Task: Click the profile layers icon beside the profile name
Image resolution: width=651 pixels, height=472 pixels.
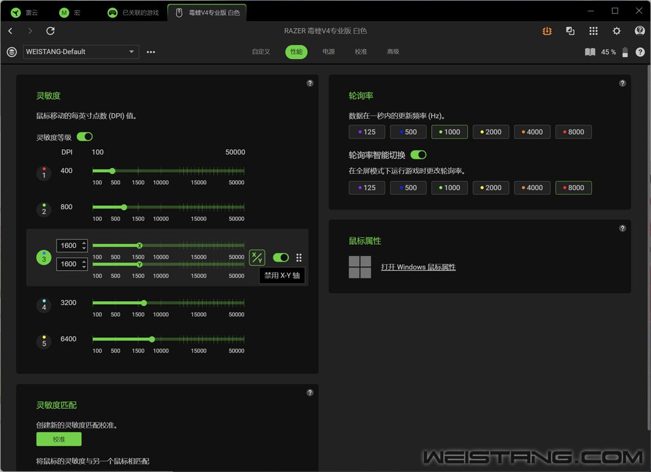Action: pyautogui.click(x=11, y=52)
